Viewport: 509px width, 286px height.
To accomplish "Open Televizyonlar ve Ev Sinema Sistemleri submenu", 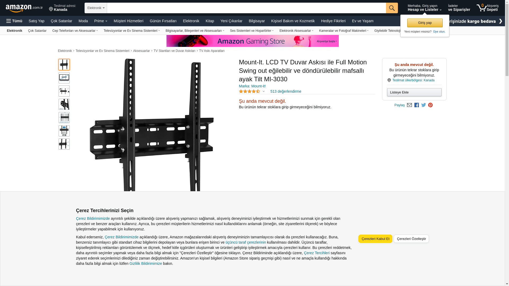I will point(131,31).
